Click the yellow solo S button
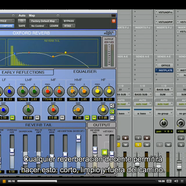This screenshot has width=186, height=186. coord(138,145)
